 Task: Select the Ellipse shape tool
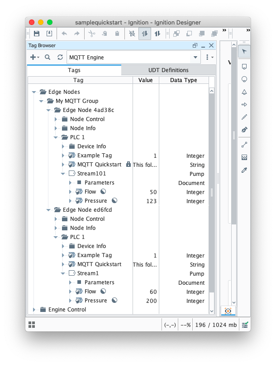coord(244,79)
